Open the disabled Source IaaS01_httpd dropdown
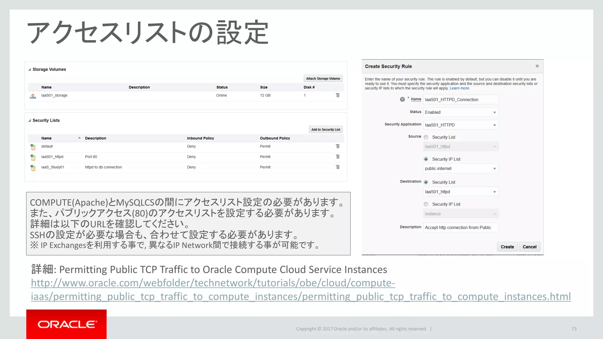The width and height of the screenshot is (603, 339). tap(461, 147)
